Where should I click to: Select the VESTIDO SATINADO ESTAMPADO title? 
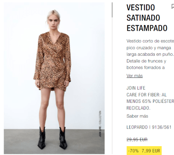147,18
